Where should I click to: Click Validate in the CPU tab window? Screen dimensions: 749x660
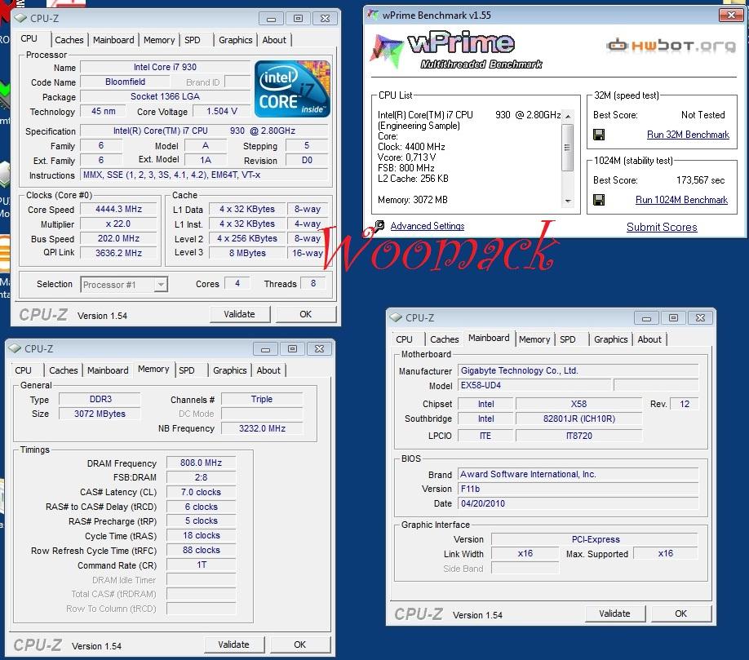(240, 314)
